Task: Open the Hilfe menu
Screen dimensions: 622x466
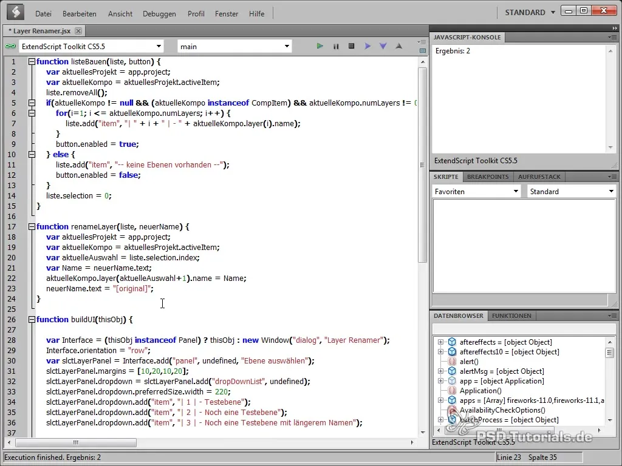Action: pyautogui.click(x=257, y=14)
